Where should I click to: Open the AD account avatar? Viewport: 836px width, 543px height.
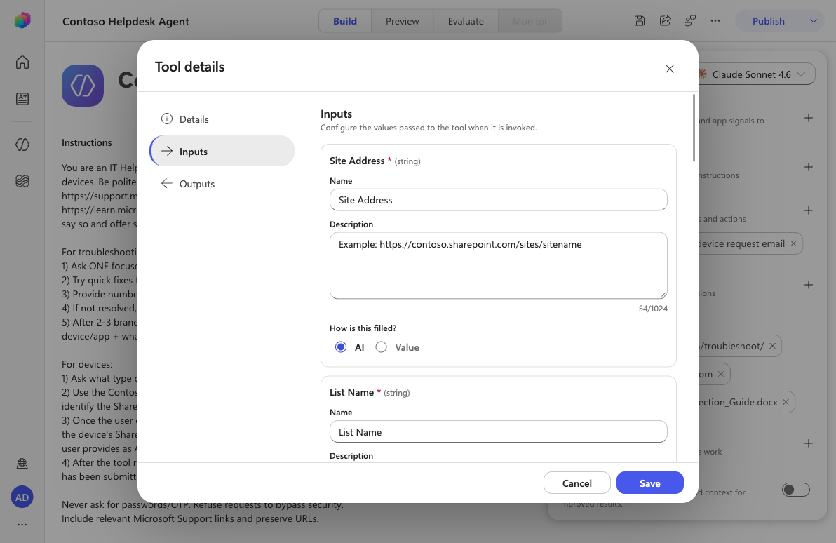[x=22, y=497]
